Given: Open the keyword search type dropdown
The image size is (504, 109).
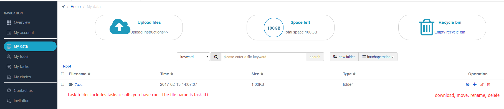Looking at the screenshot, I should (x=193, y=57).
